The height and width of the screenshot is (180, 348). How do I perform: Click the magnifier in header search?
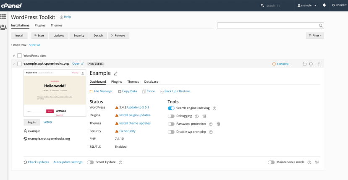pyautogui.click(x=262, y=5)
